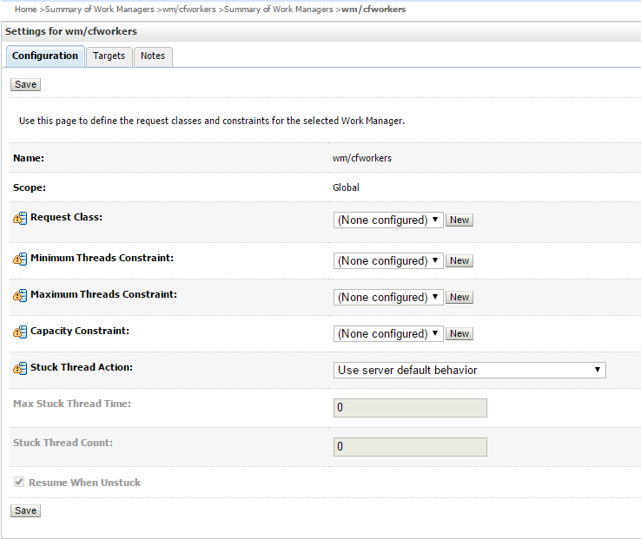This screenshot has height=539, width=641.
Task: Go to Home breadcrumb link
Action: coord(26,9)
